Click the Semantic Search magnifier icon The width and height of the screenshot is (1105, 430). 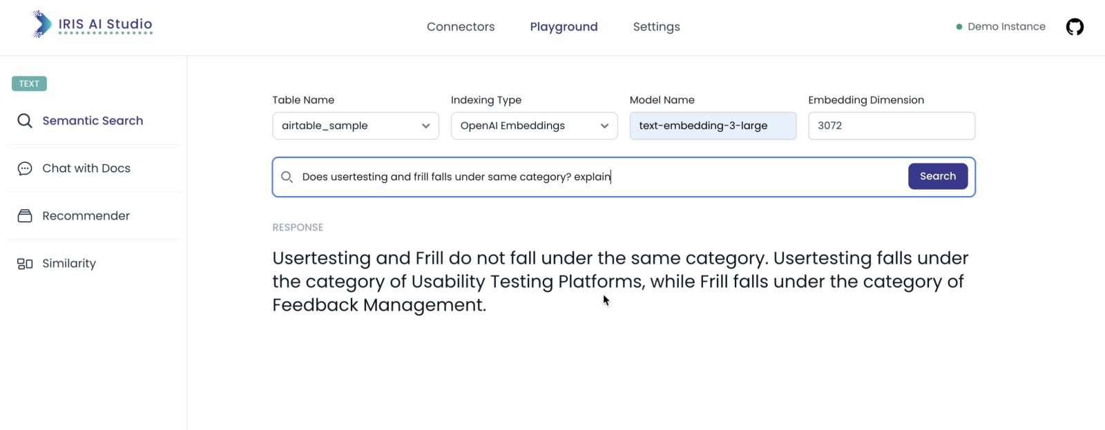click(x=25, y=121)
